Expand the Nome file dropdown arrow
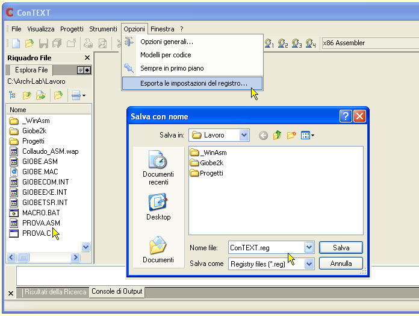 tap(309, 247)
